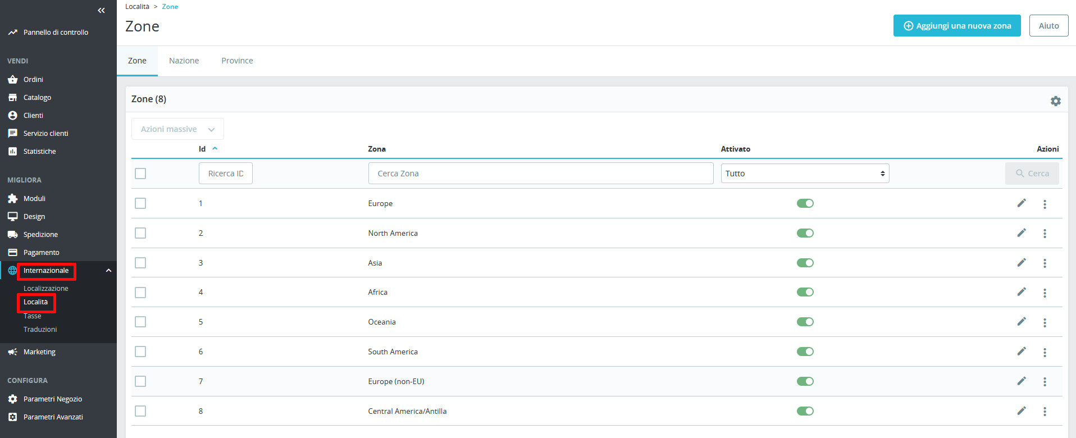Viewport: 1076px width, 438px height.
Task: Click the Pannello di controllo trend icon
Action: (x=12, y=33)
